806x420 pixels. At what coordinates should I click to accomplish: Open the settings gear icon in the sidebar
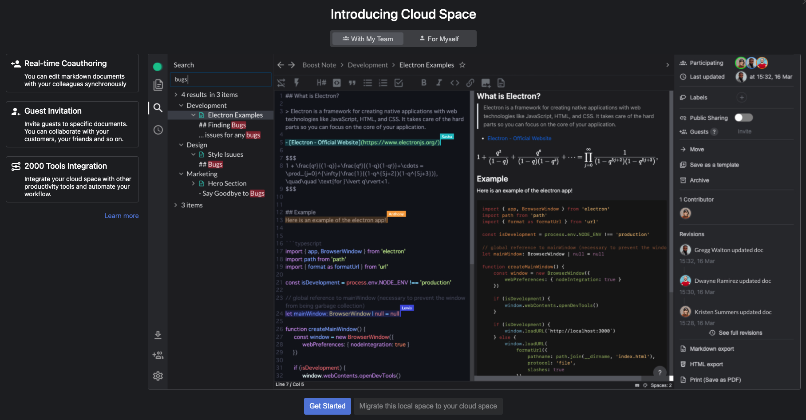[x=158, y=376]
